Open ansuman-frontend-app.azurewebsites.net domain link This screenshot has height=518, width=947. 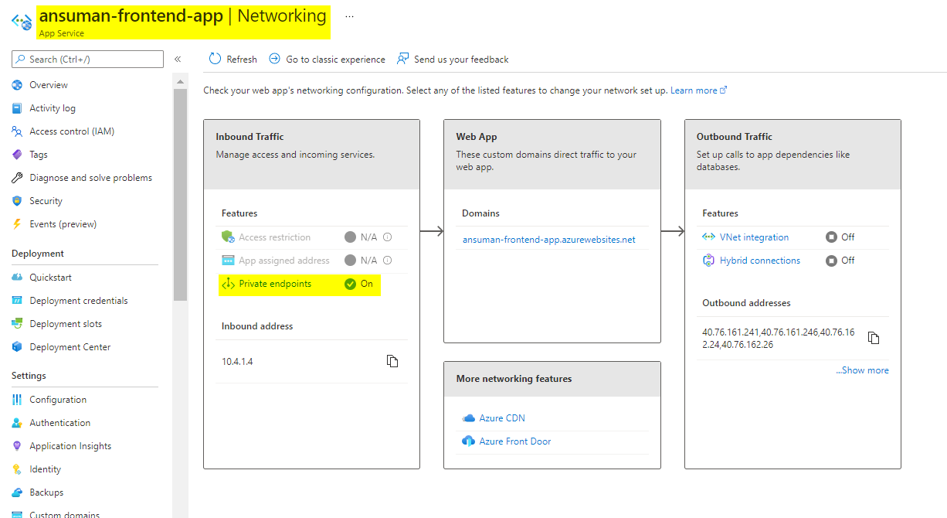coord(548,240)
